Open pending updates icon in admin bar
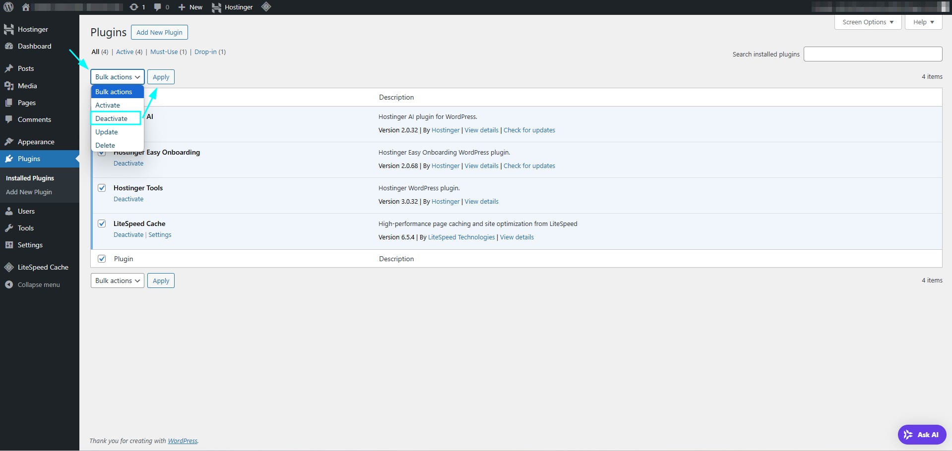 click(137, 7)
